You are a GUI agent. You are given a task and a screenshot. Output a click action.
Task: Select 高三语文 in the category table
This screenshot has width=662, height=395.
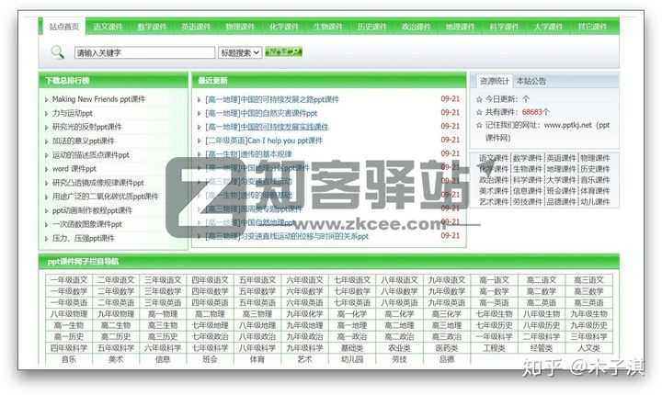[x=589, y=280]
